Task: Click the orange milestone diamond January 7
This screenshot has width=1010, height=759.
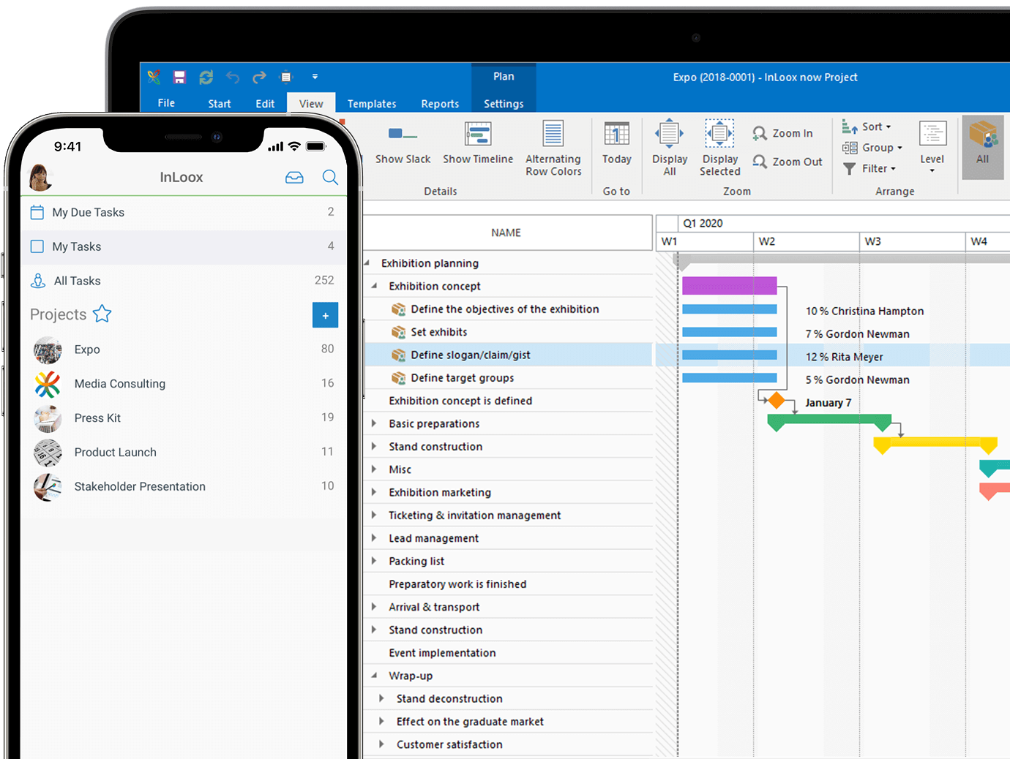Action: [x=777, y=401]
